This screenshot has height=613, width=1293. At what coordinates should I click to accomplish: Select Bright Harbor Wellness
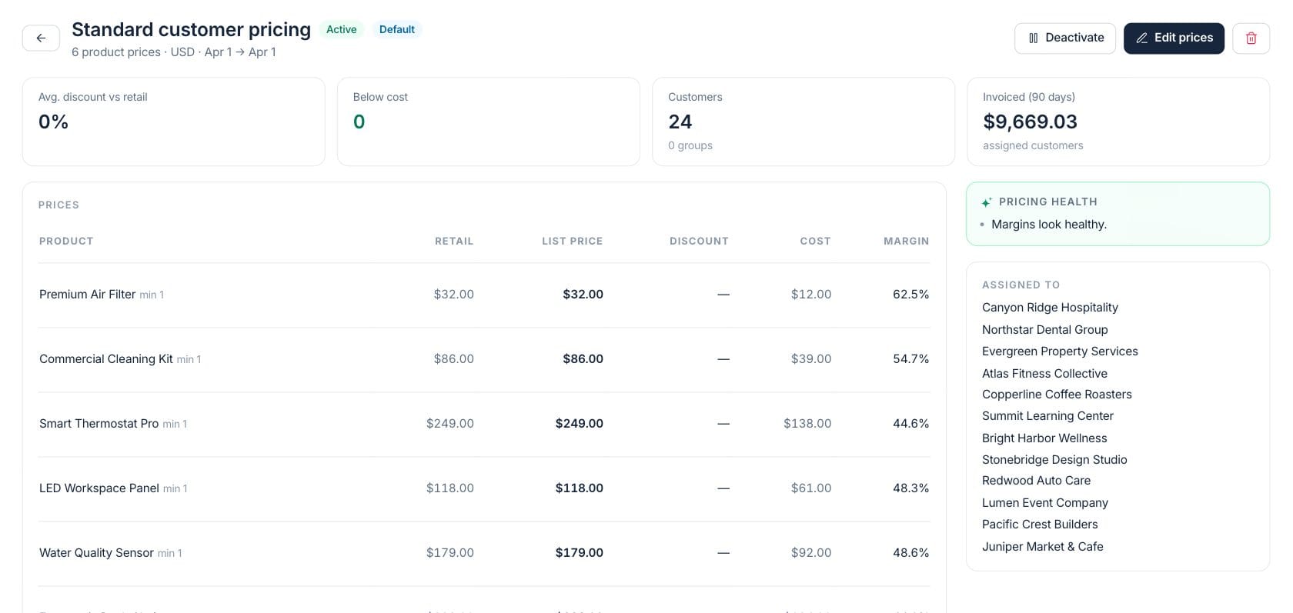point(1044,438)
